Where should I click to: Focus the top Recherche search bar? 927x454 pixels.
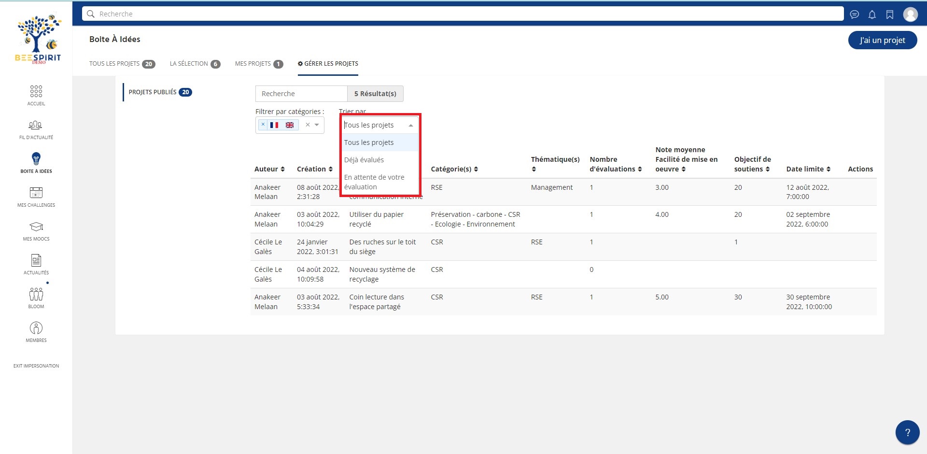pyautogui.click(x=463, y=14)
